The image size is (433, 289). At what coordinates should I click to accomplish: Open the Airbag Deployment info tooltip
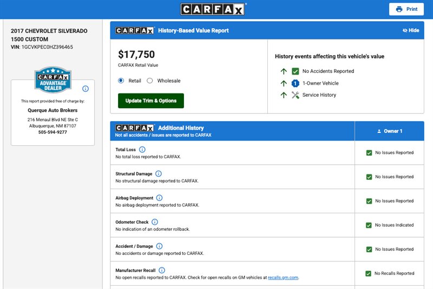tap(159, 198)
